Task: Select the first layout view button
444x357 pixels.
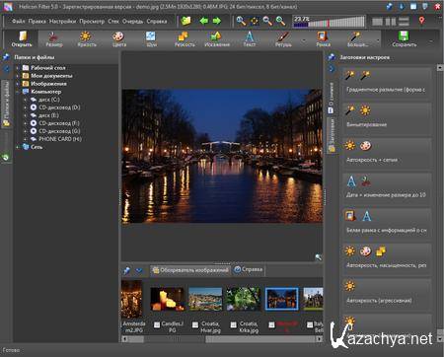Action: click(377, 22)
